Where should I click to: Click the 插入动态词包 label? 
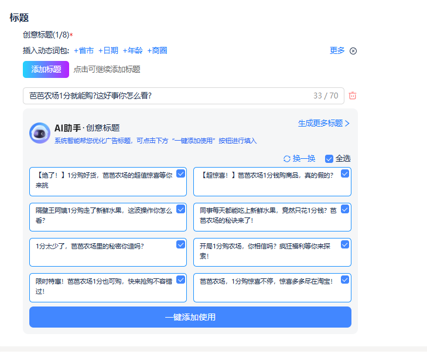[x=46, y=50]
